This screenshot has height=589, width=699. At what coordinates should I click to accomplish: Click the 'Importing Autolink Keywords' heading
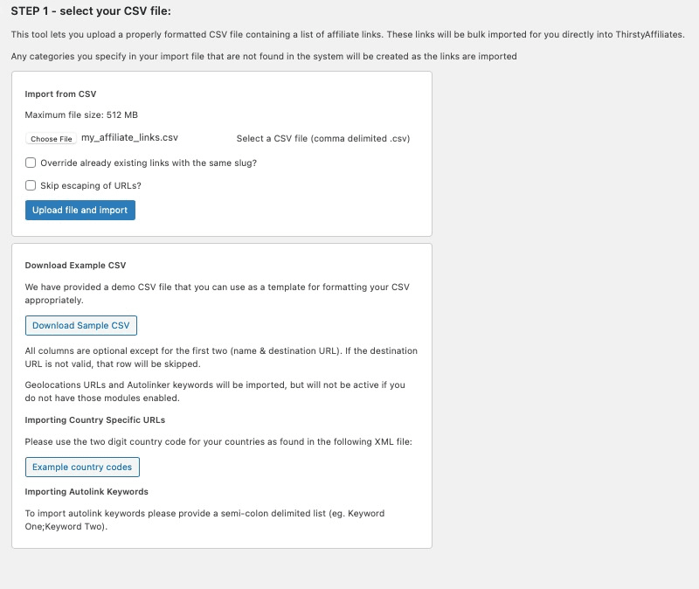[x=87, y=491]
